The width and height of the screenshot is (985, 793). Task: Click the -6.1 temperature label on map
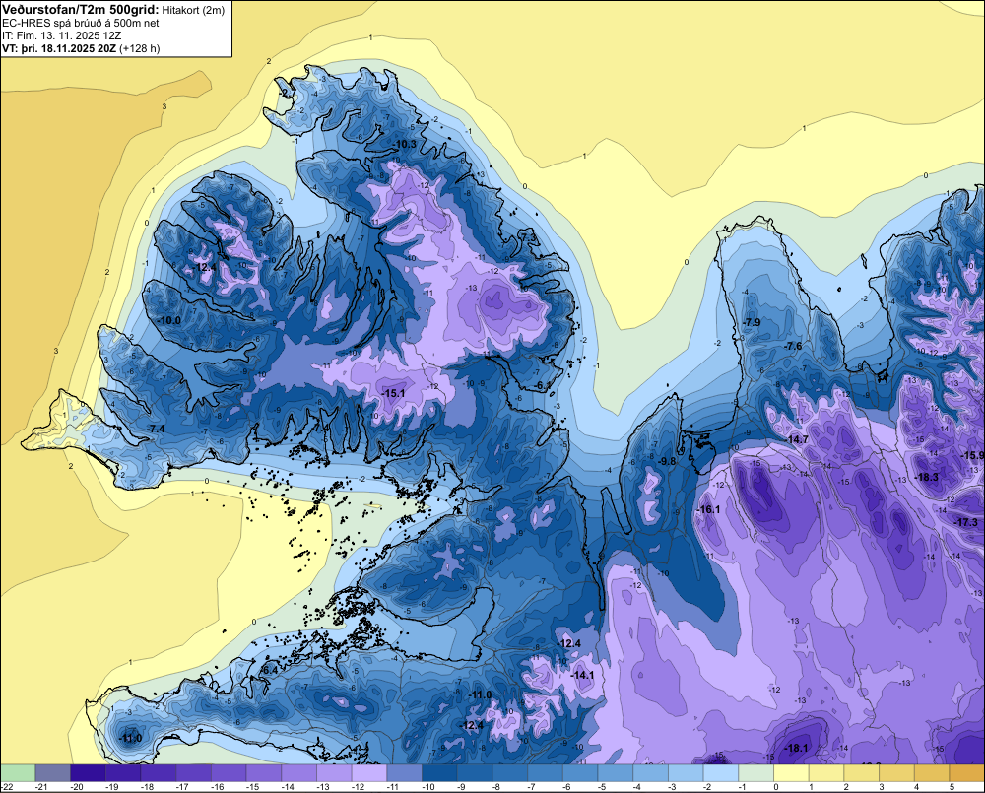click(x=542, y=385)
